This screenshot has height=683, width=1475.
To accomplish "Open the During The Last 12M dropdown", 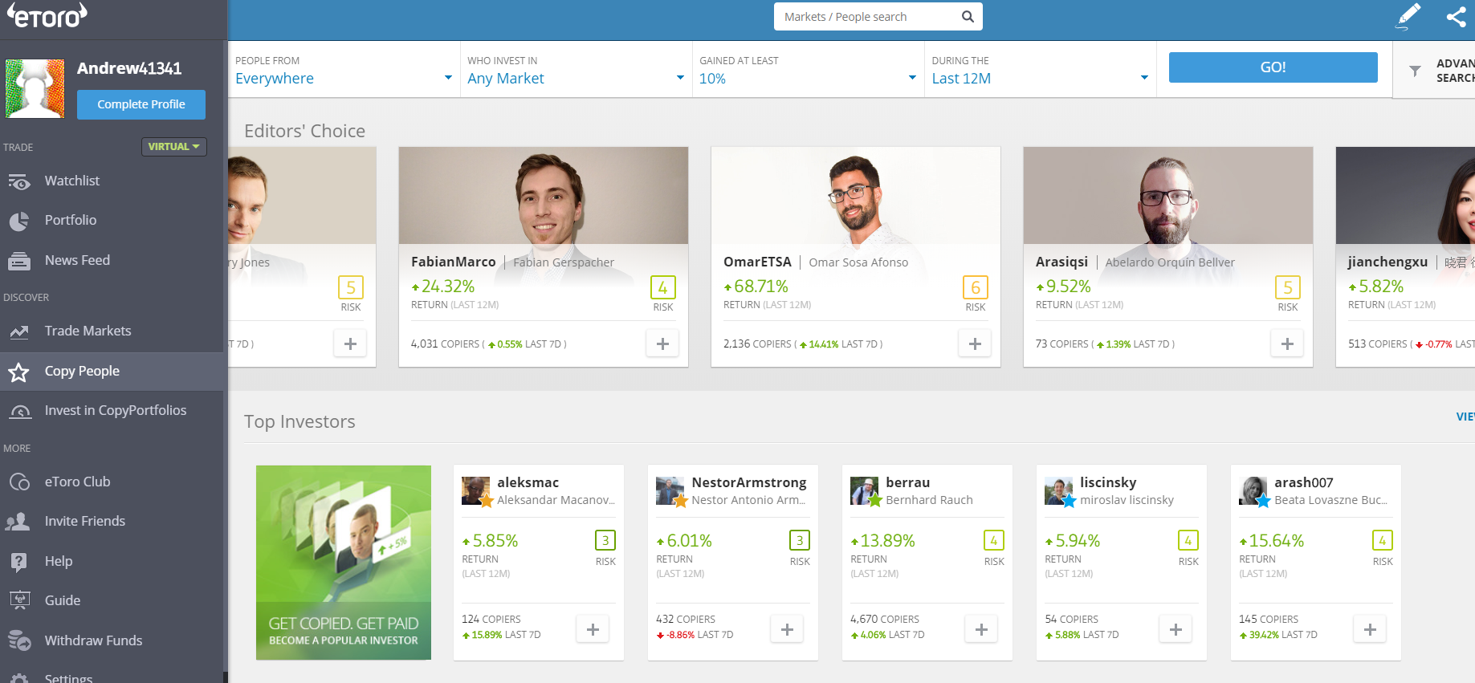I will [1040, 70].
